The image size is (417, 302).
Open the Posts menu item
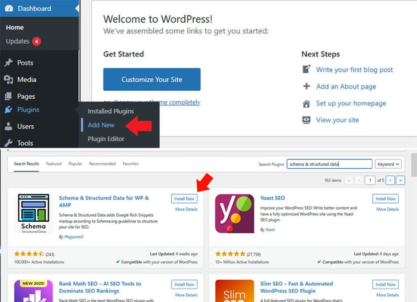(x=25, y=63)
